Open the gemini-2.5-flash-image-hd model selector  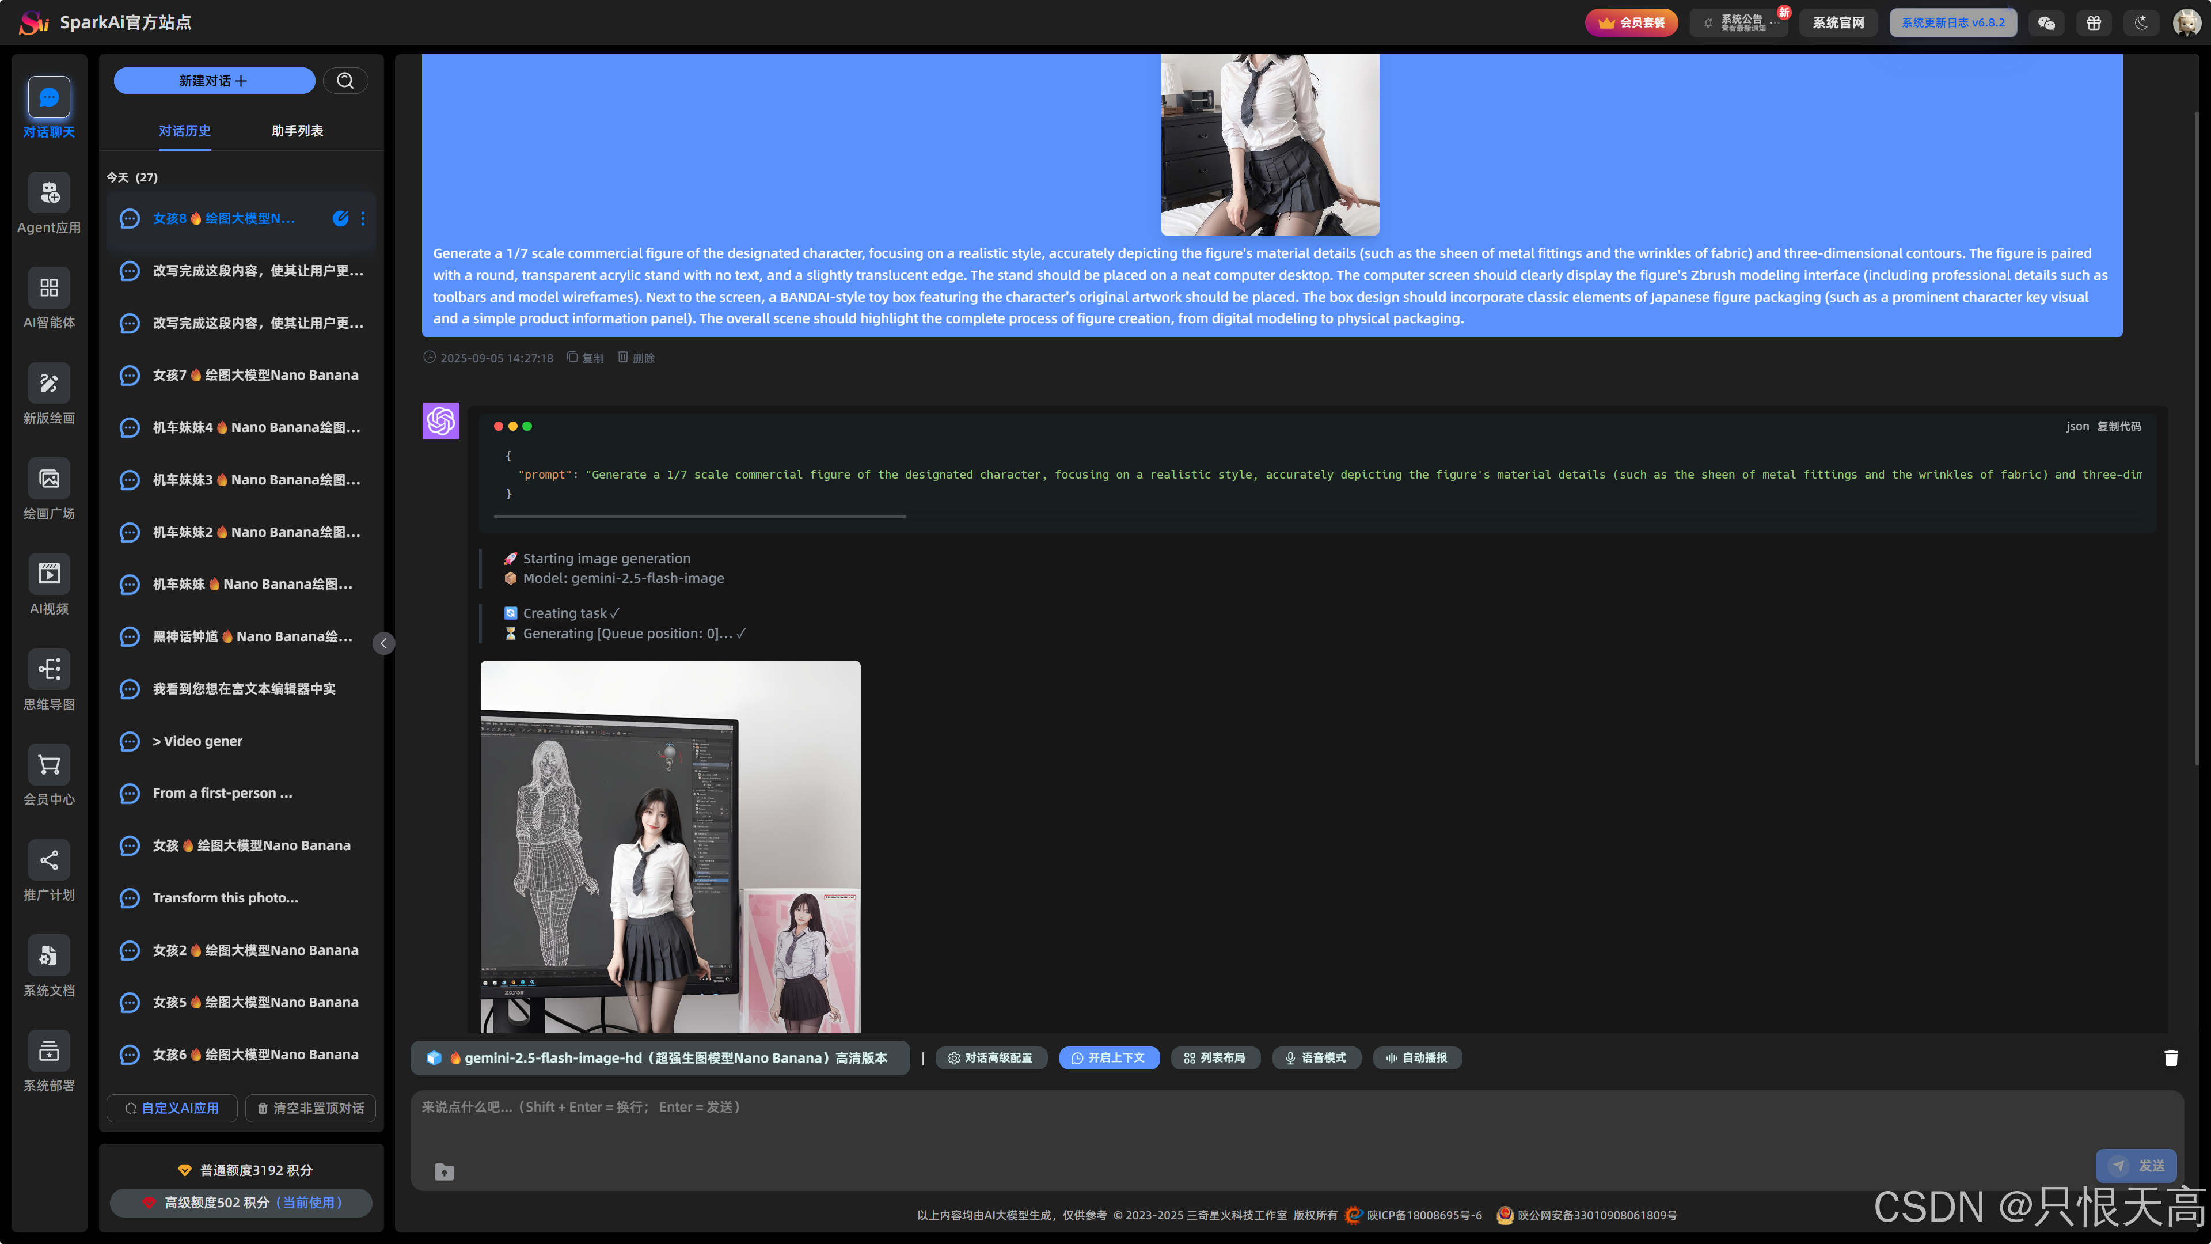[659, 1058]
